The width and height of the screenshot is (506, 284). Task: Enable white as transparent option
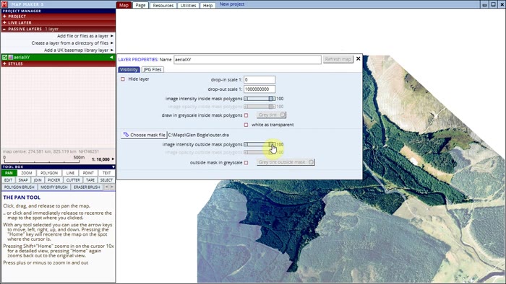(x=246, y=125)
